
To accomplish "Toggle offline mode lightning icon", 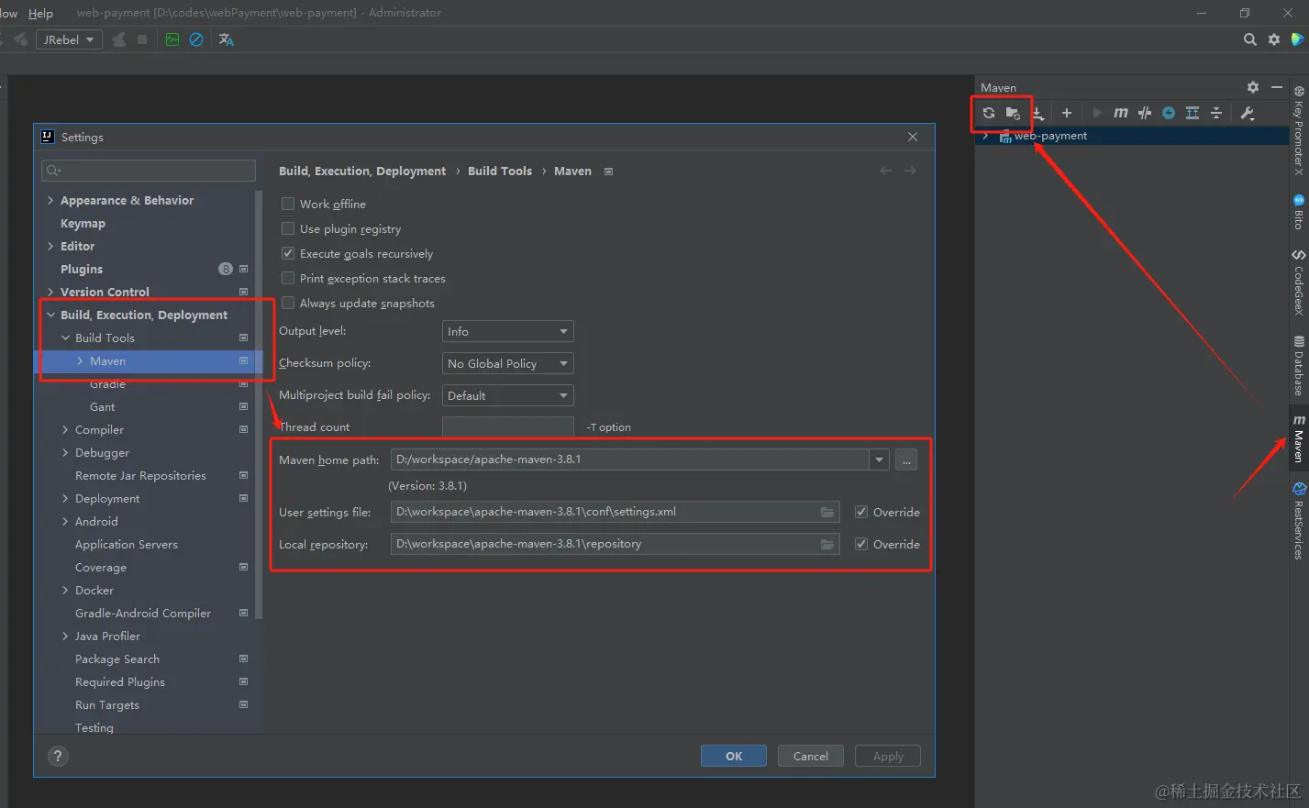I will [1169, 113].
